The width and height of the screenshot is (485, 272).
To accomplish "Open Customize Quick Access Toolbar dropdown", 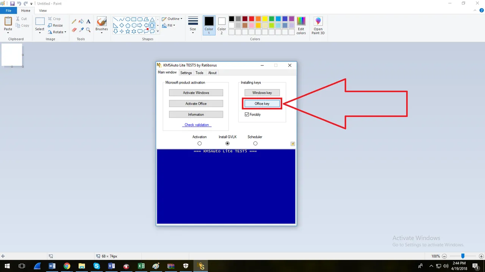I will [31, 4].
